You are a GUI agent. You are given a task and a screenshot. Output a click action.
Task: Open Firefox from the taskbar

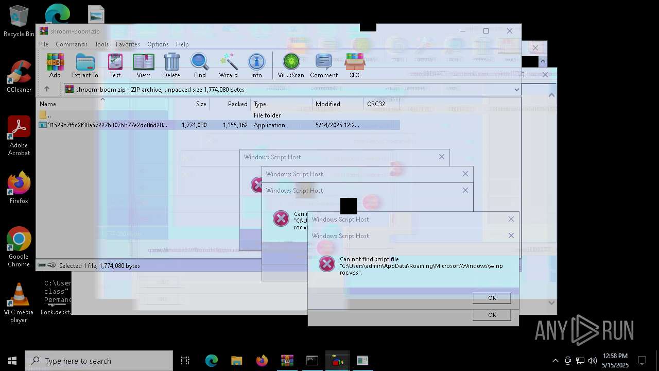coord(262,361)
